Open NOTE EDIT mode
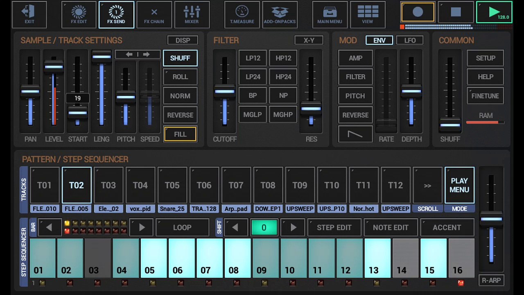 391,227
